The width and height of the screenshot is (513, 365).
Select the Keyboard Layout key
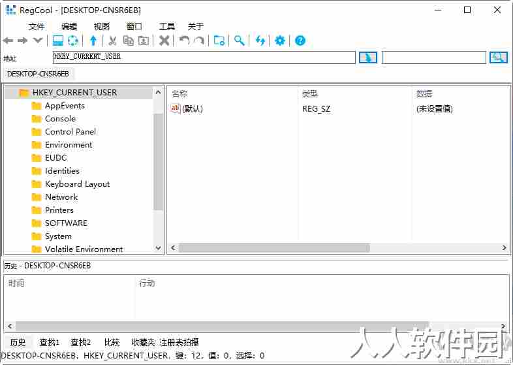point(77,184)
